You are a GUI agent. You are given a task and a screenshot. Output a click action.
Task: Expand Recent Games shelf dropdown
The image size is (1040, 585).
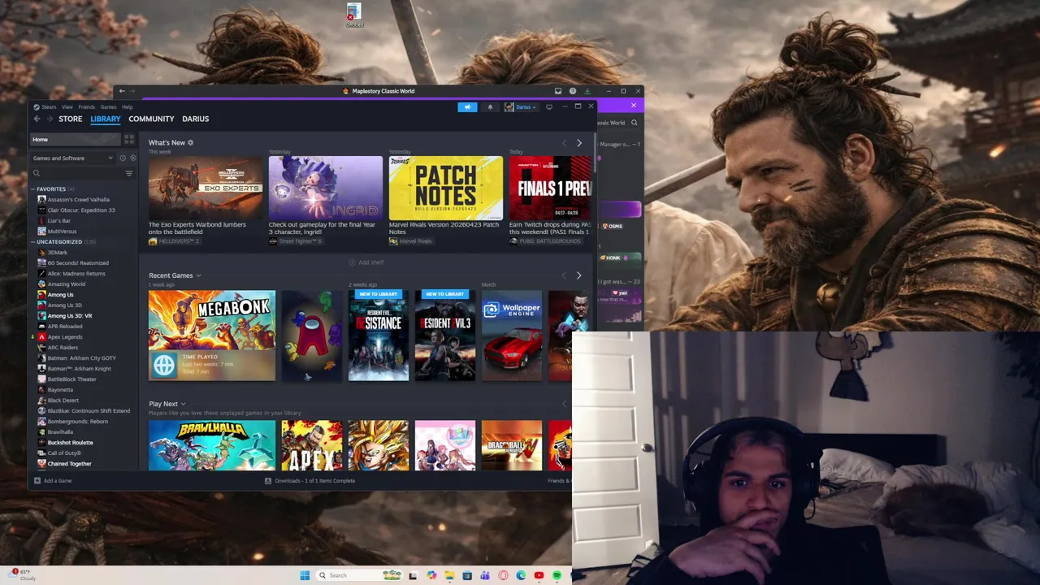click(x=198, y=275)
